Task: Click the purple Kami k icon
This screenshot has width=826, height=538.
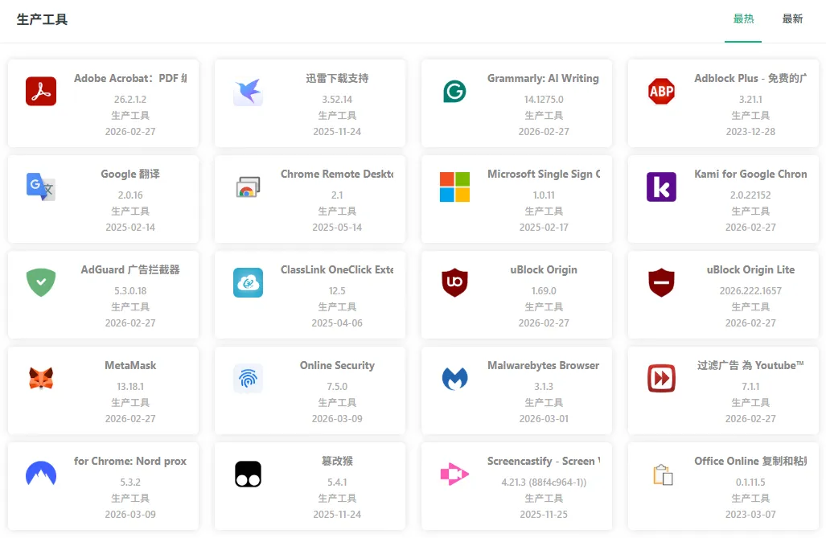Action: pos(662,187)
